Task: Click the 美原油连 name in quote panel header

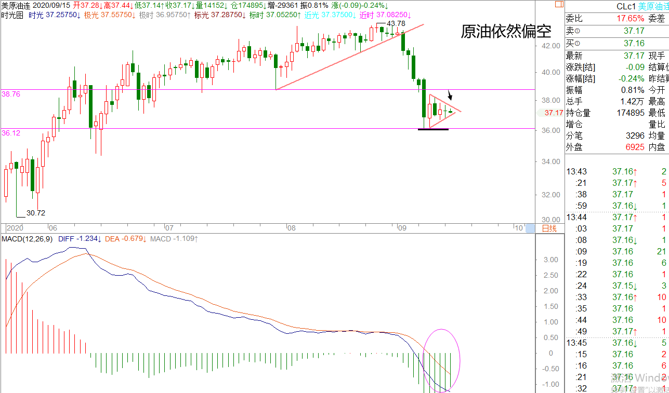Action: [653, 7]
